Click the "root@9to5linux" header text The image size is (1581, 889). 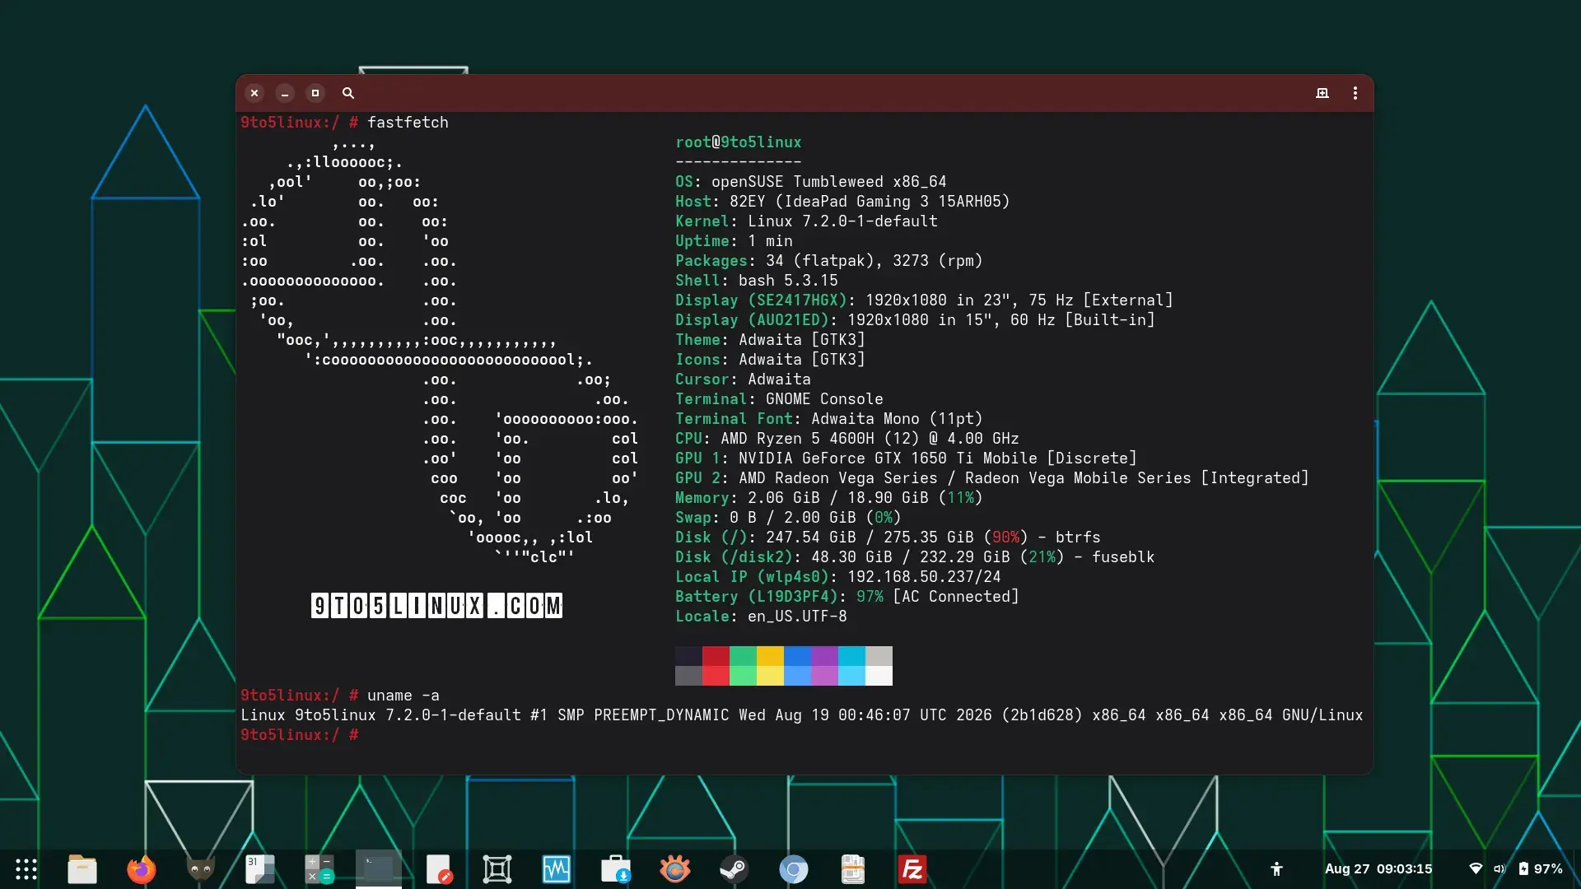point(738,142)
